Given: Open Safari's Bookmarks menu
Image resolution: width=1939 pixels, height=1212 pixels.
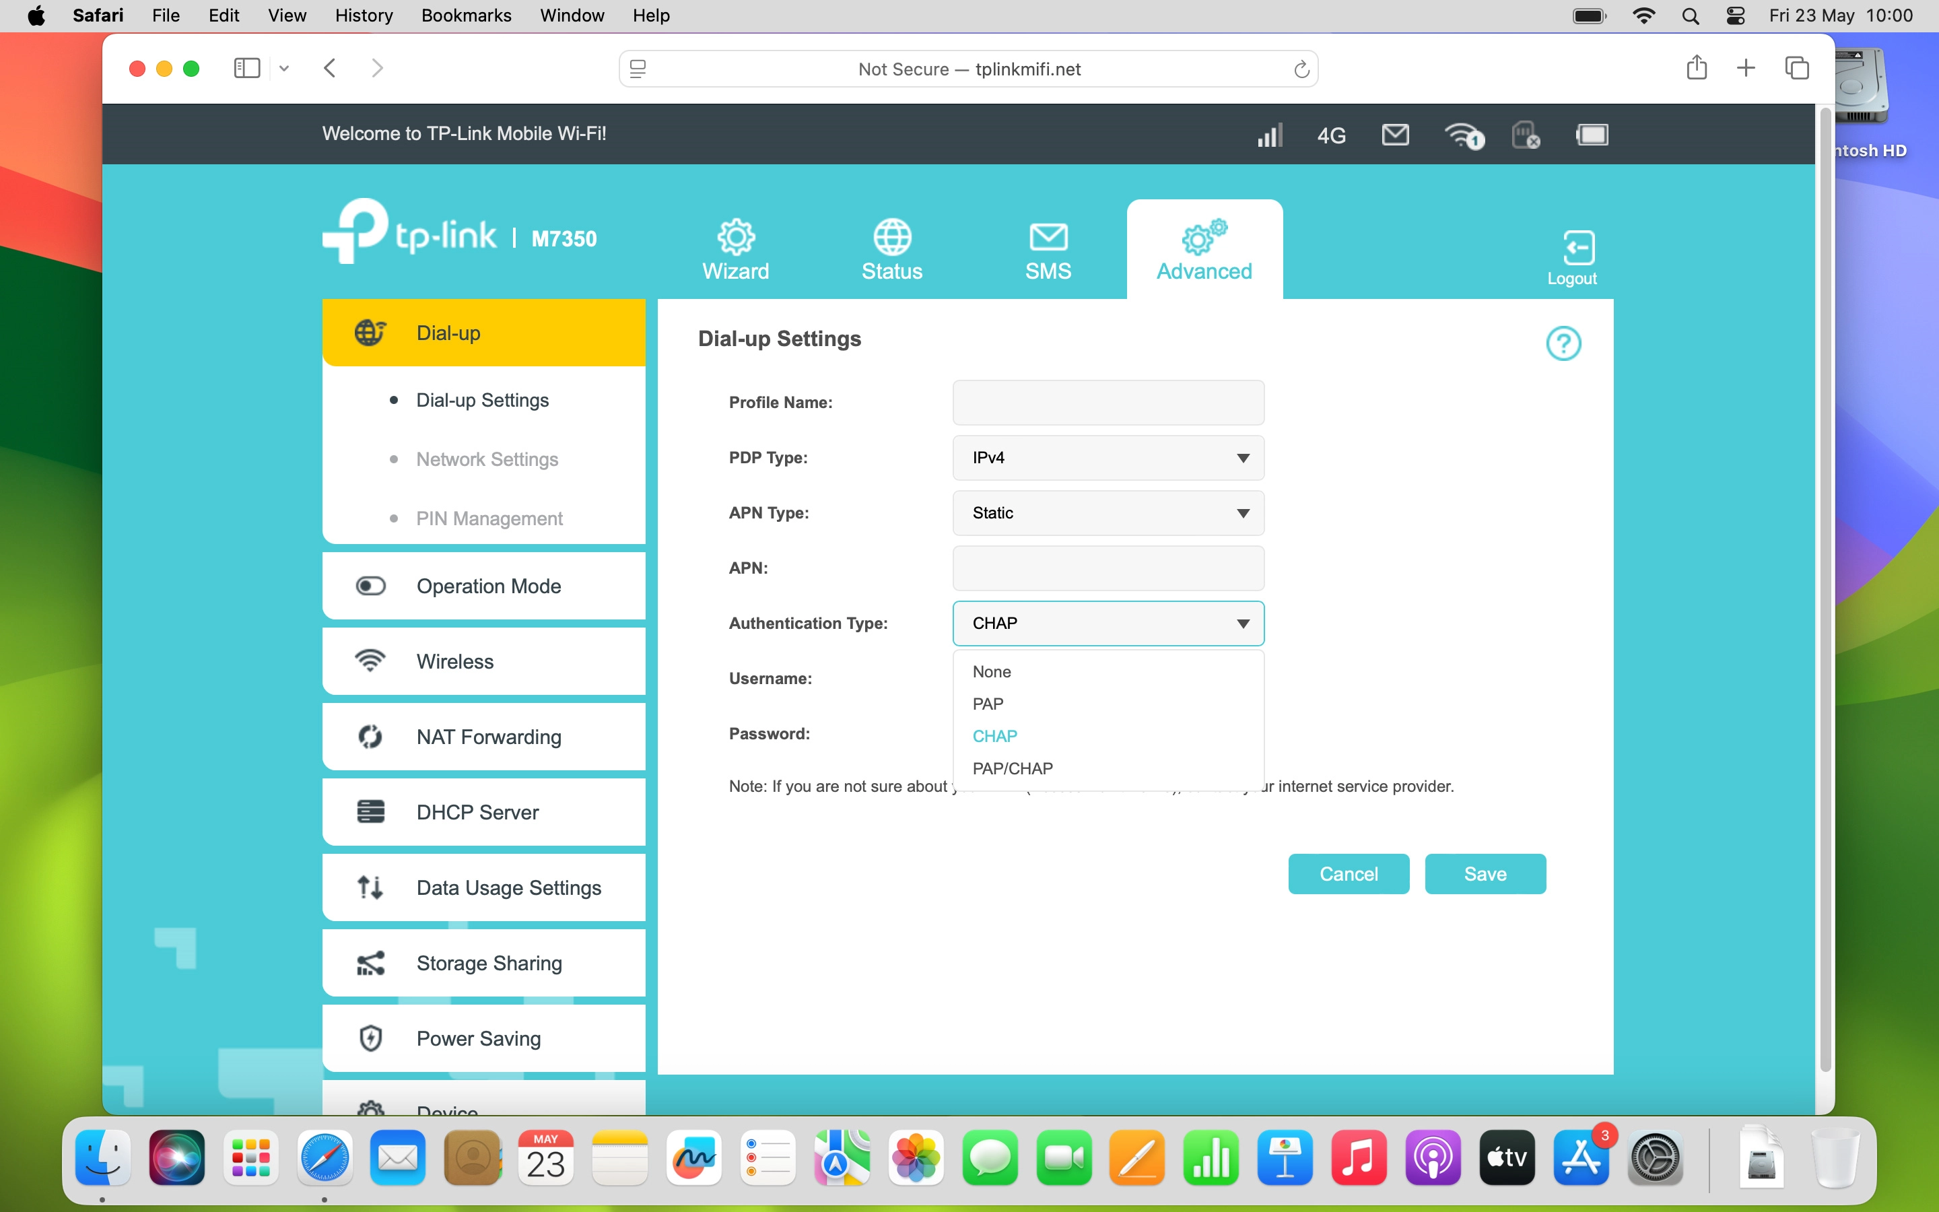Looking at the screenshot, I should [465, 15].
